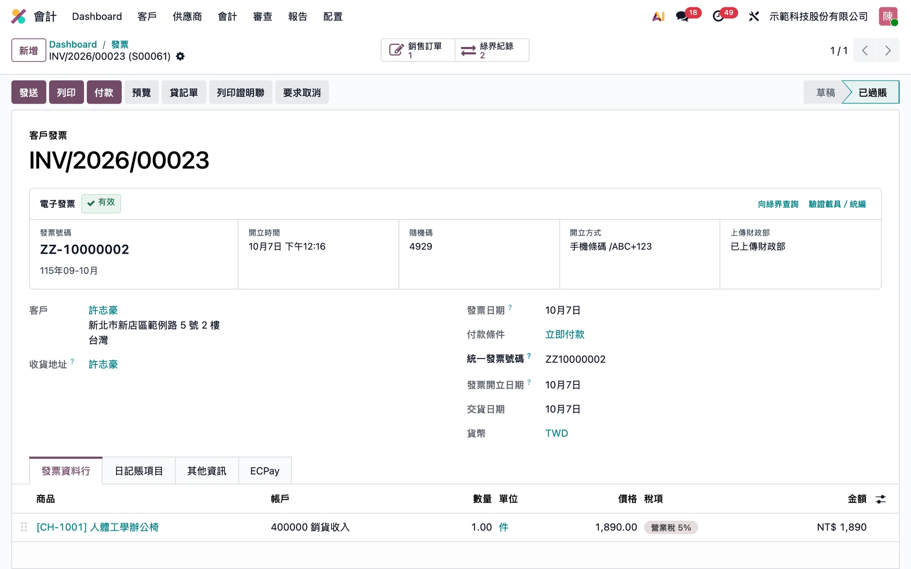The image size is (911, 569).
Task: Click the 統一發票號碼 help question mark
Action: (x=529, y=356)
